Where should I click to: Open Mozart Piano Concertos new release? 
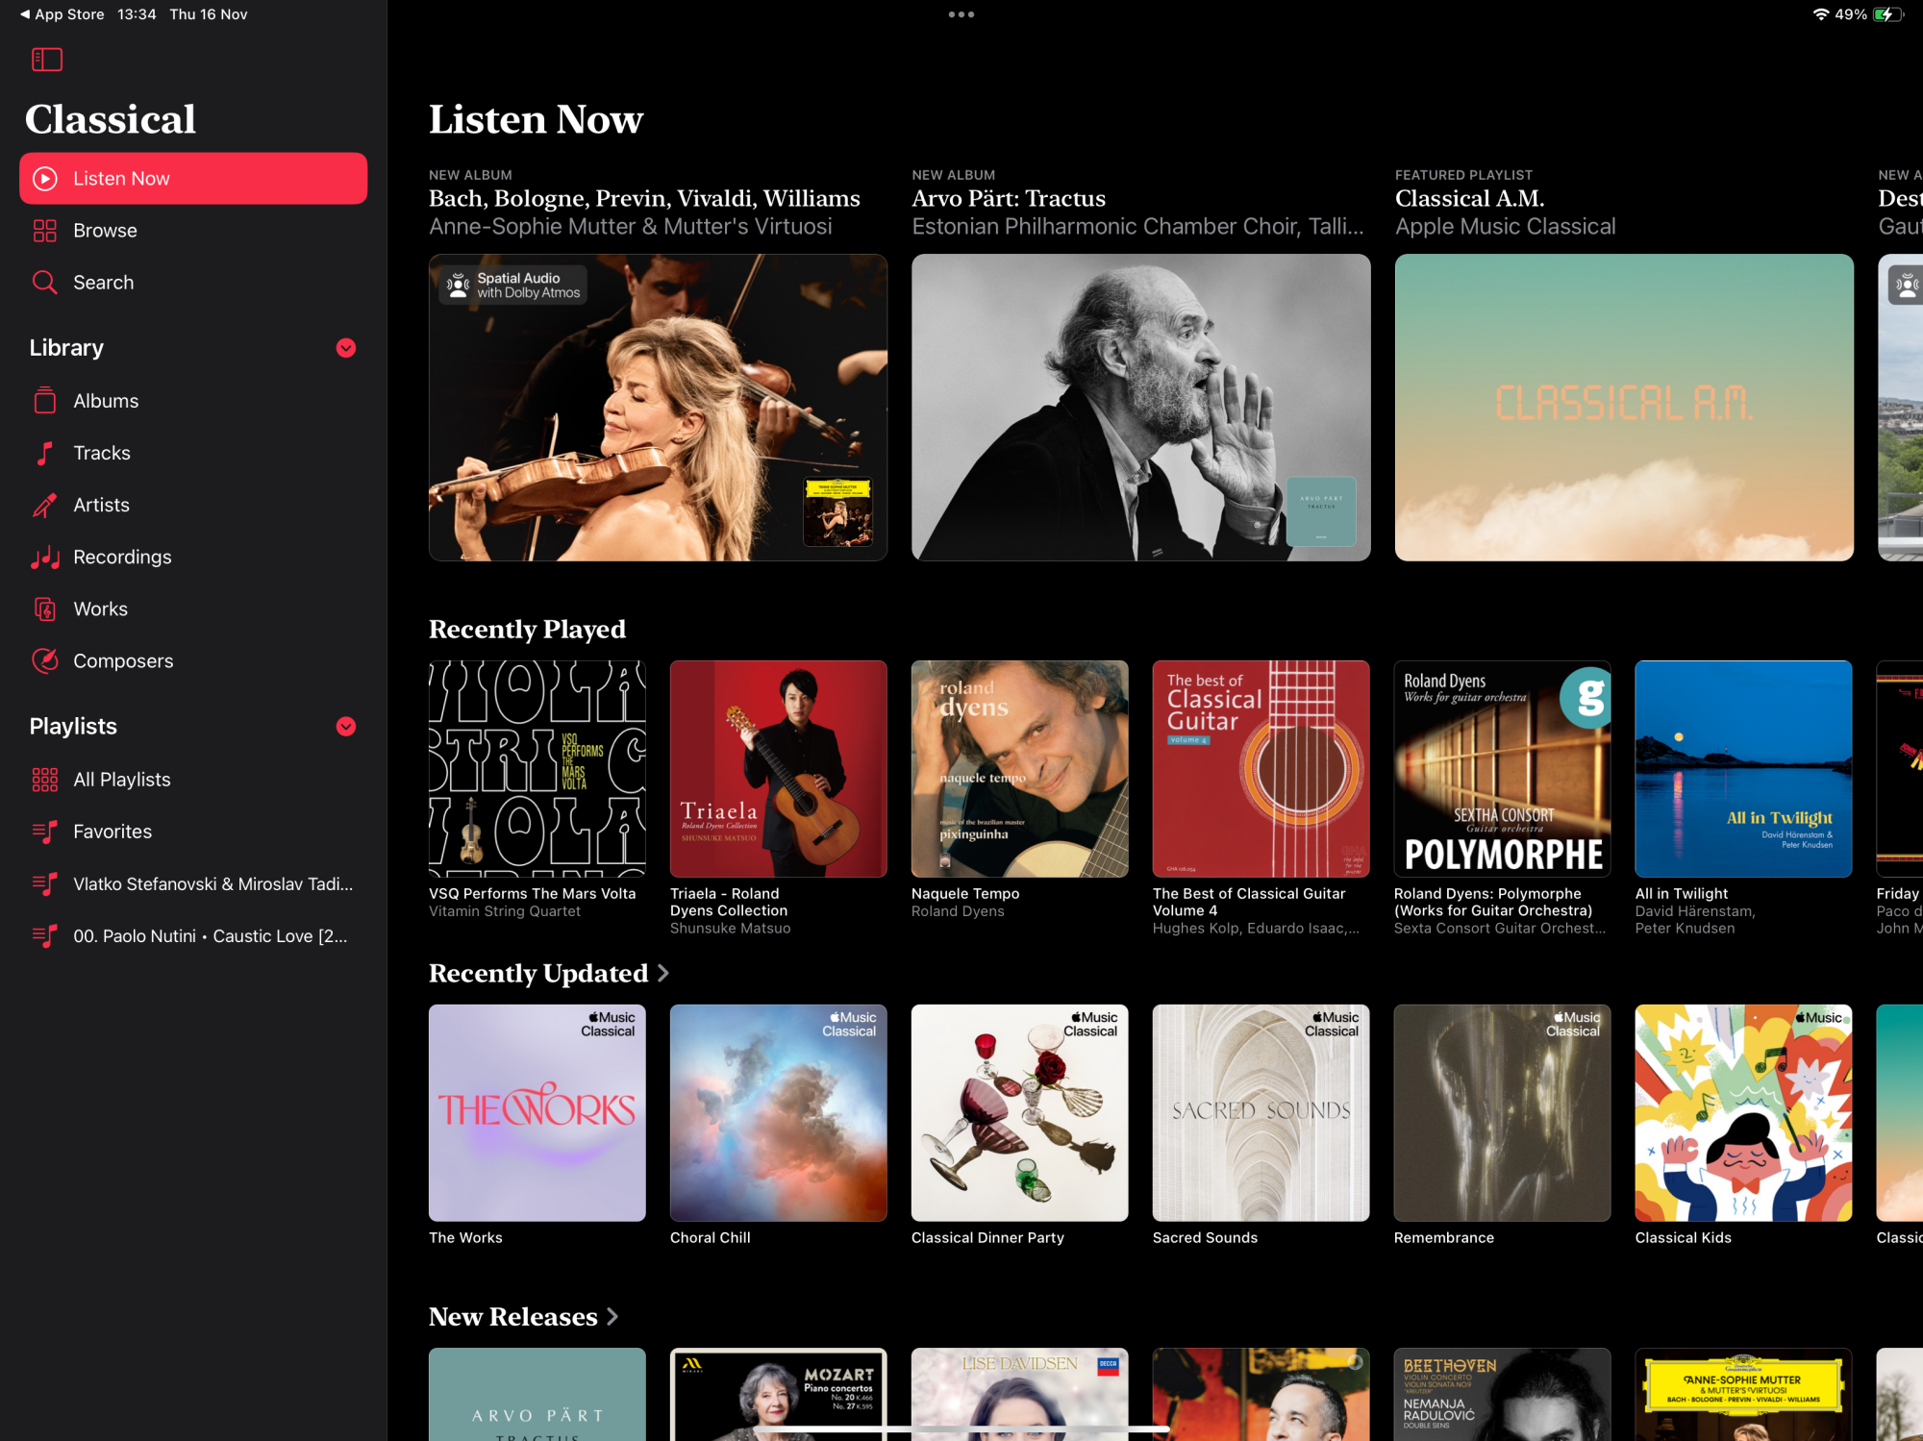click(779, 1394)
